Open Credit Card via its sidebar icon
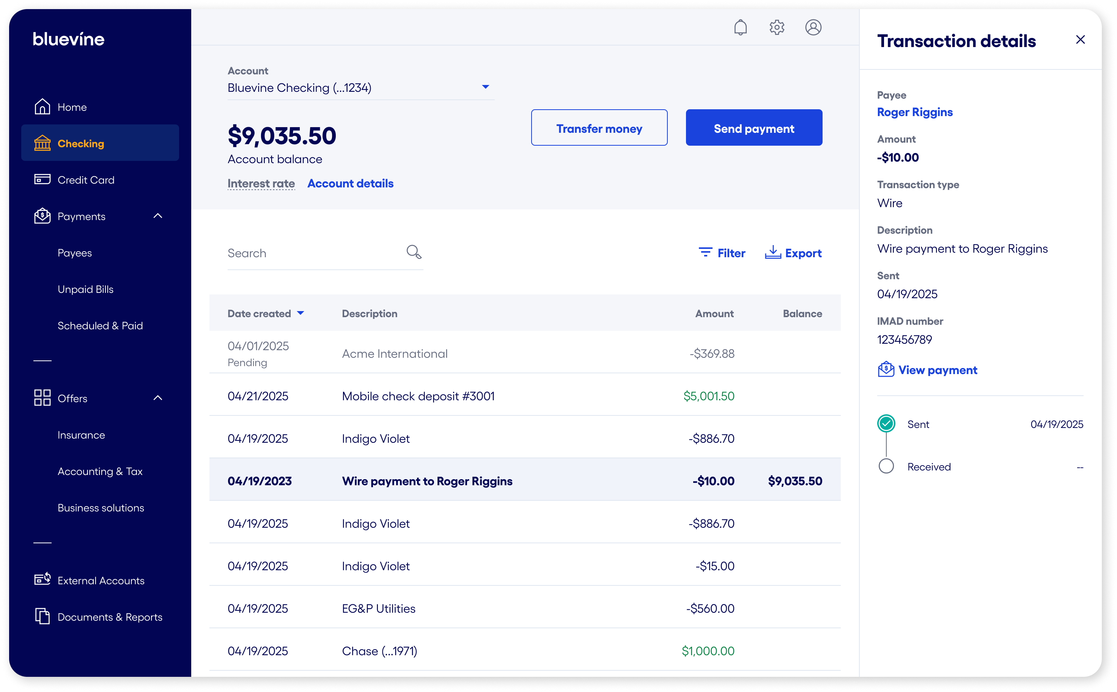This screenshot has width=1117, height=692. 42,179
